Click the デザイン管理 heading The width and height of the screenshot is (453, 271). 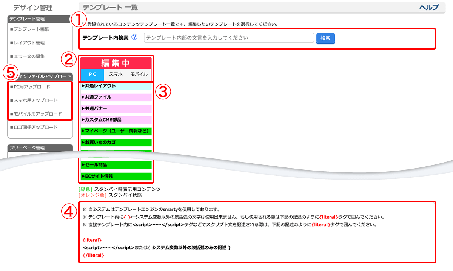click(x=33, y=8)
